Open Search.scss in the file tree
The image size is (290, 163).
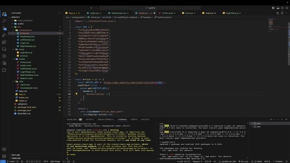click(x=26, y=78)
